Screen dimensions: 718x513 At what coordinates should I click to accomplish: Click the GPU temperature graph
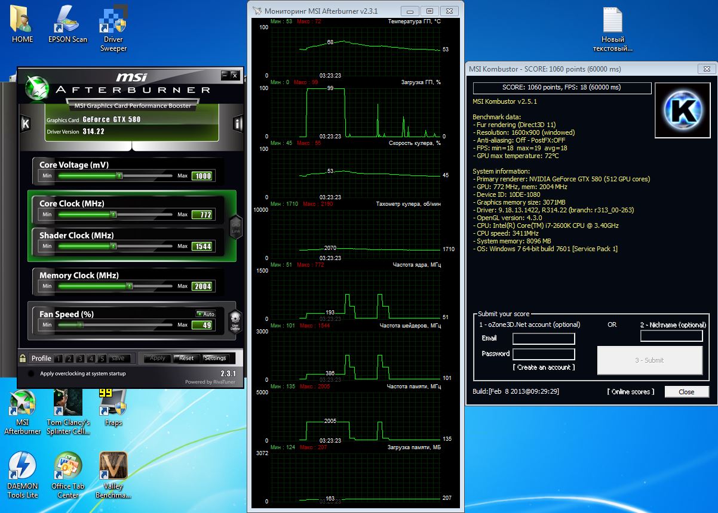[x=355, y=51]
